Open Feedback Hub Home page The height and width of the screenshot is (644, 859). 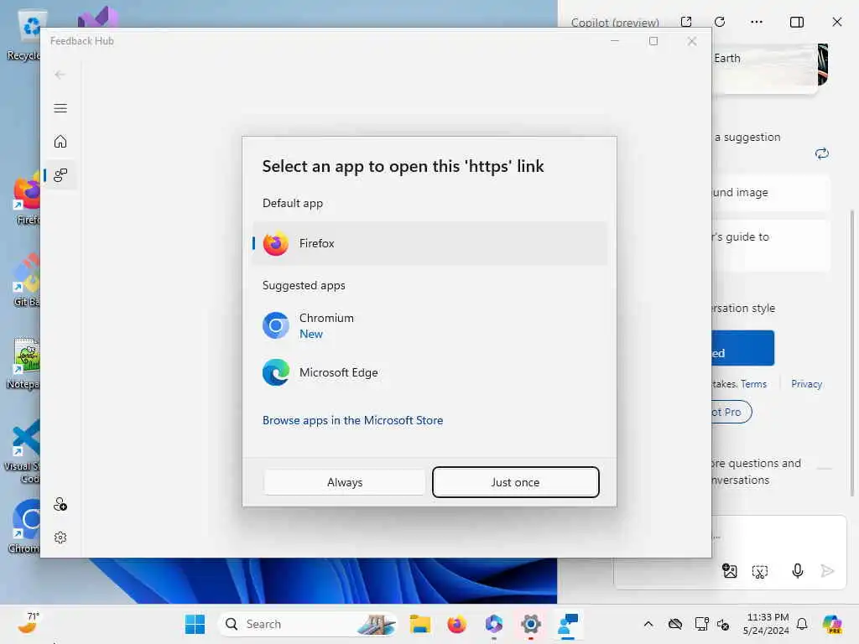pos(60,142)
